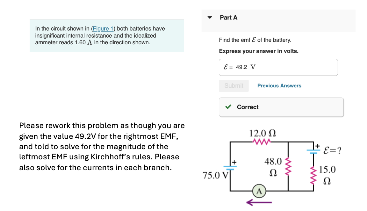Select the problem statement box
This screenshot has height=211, width=367.
(x=107, y=35)
